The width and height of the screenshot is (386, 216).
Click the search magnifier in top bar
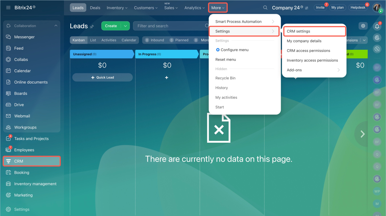click(x=265, y=8)
